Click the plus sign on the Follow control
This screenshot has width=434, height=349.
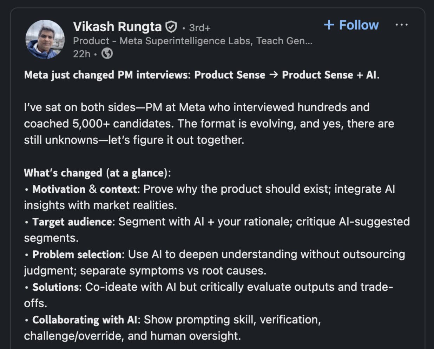pos(329,25)
